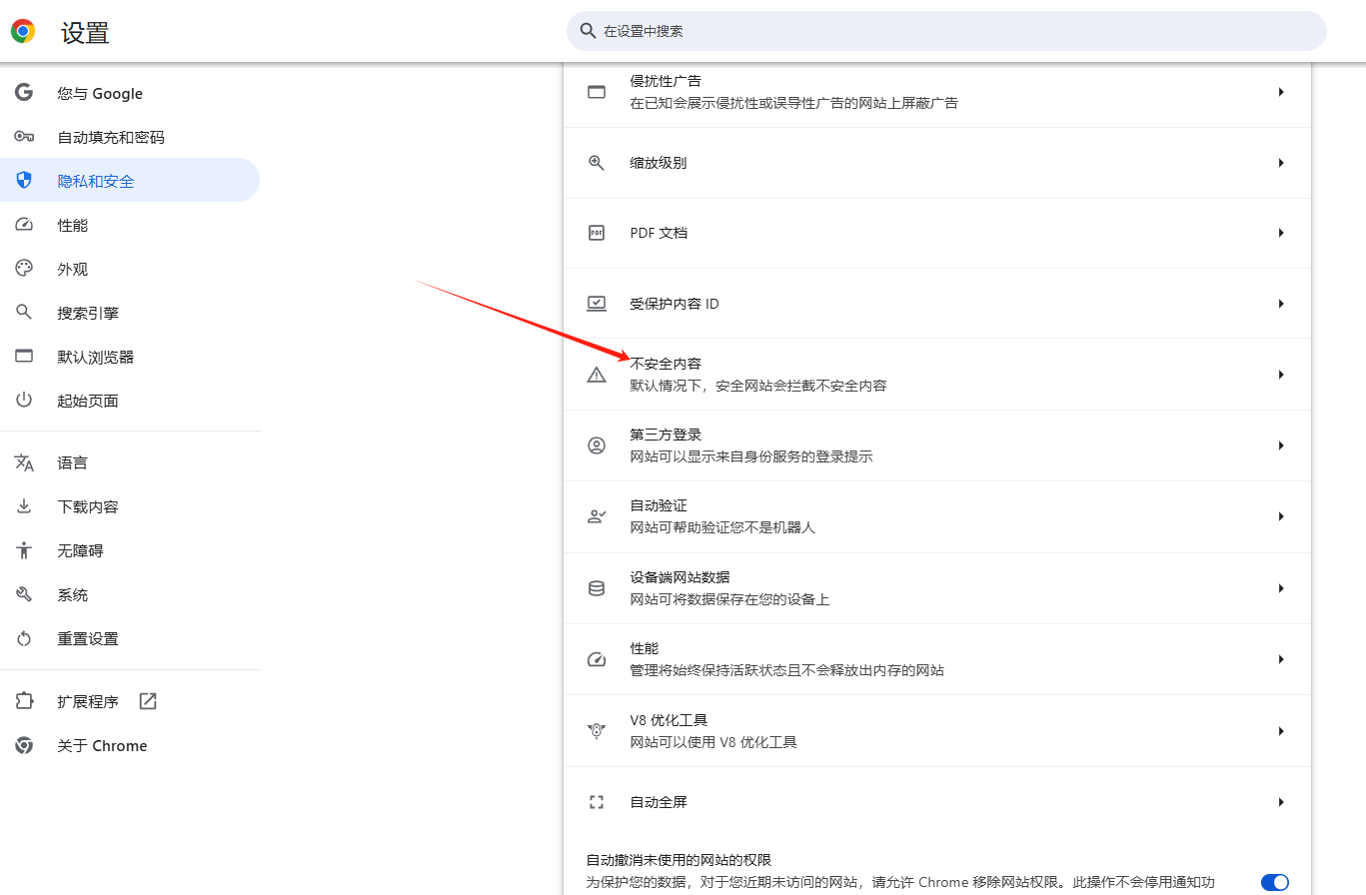The image size is (1366, 895).
Task: Expand the 侵扰性广告 row arrow
Action: [1281, 92]
